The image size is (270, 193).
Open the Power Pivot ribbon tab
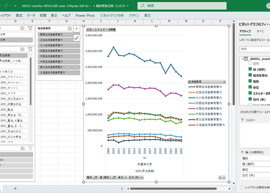(85, 15)
